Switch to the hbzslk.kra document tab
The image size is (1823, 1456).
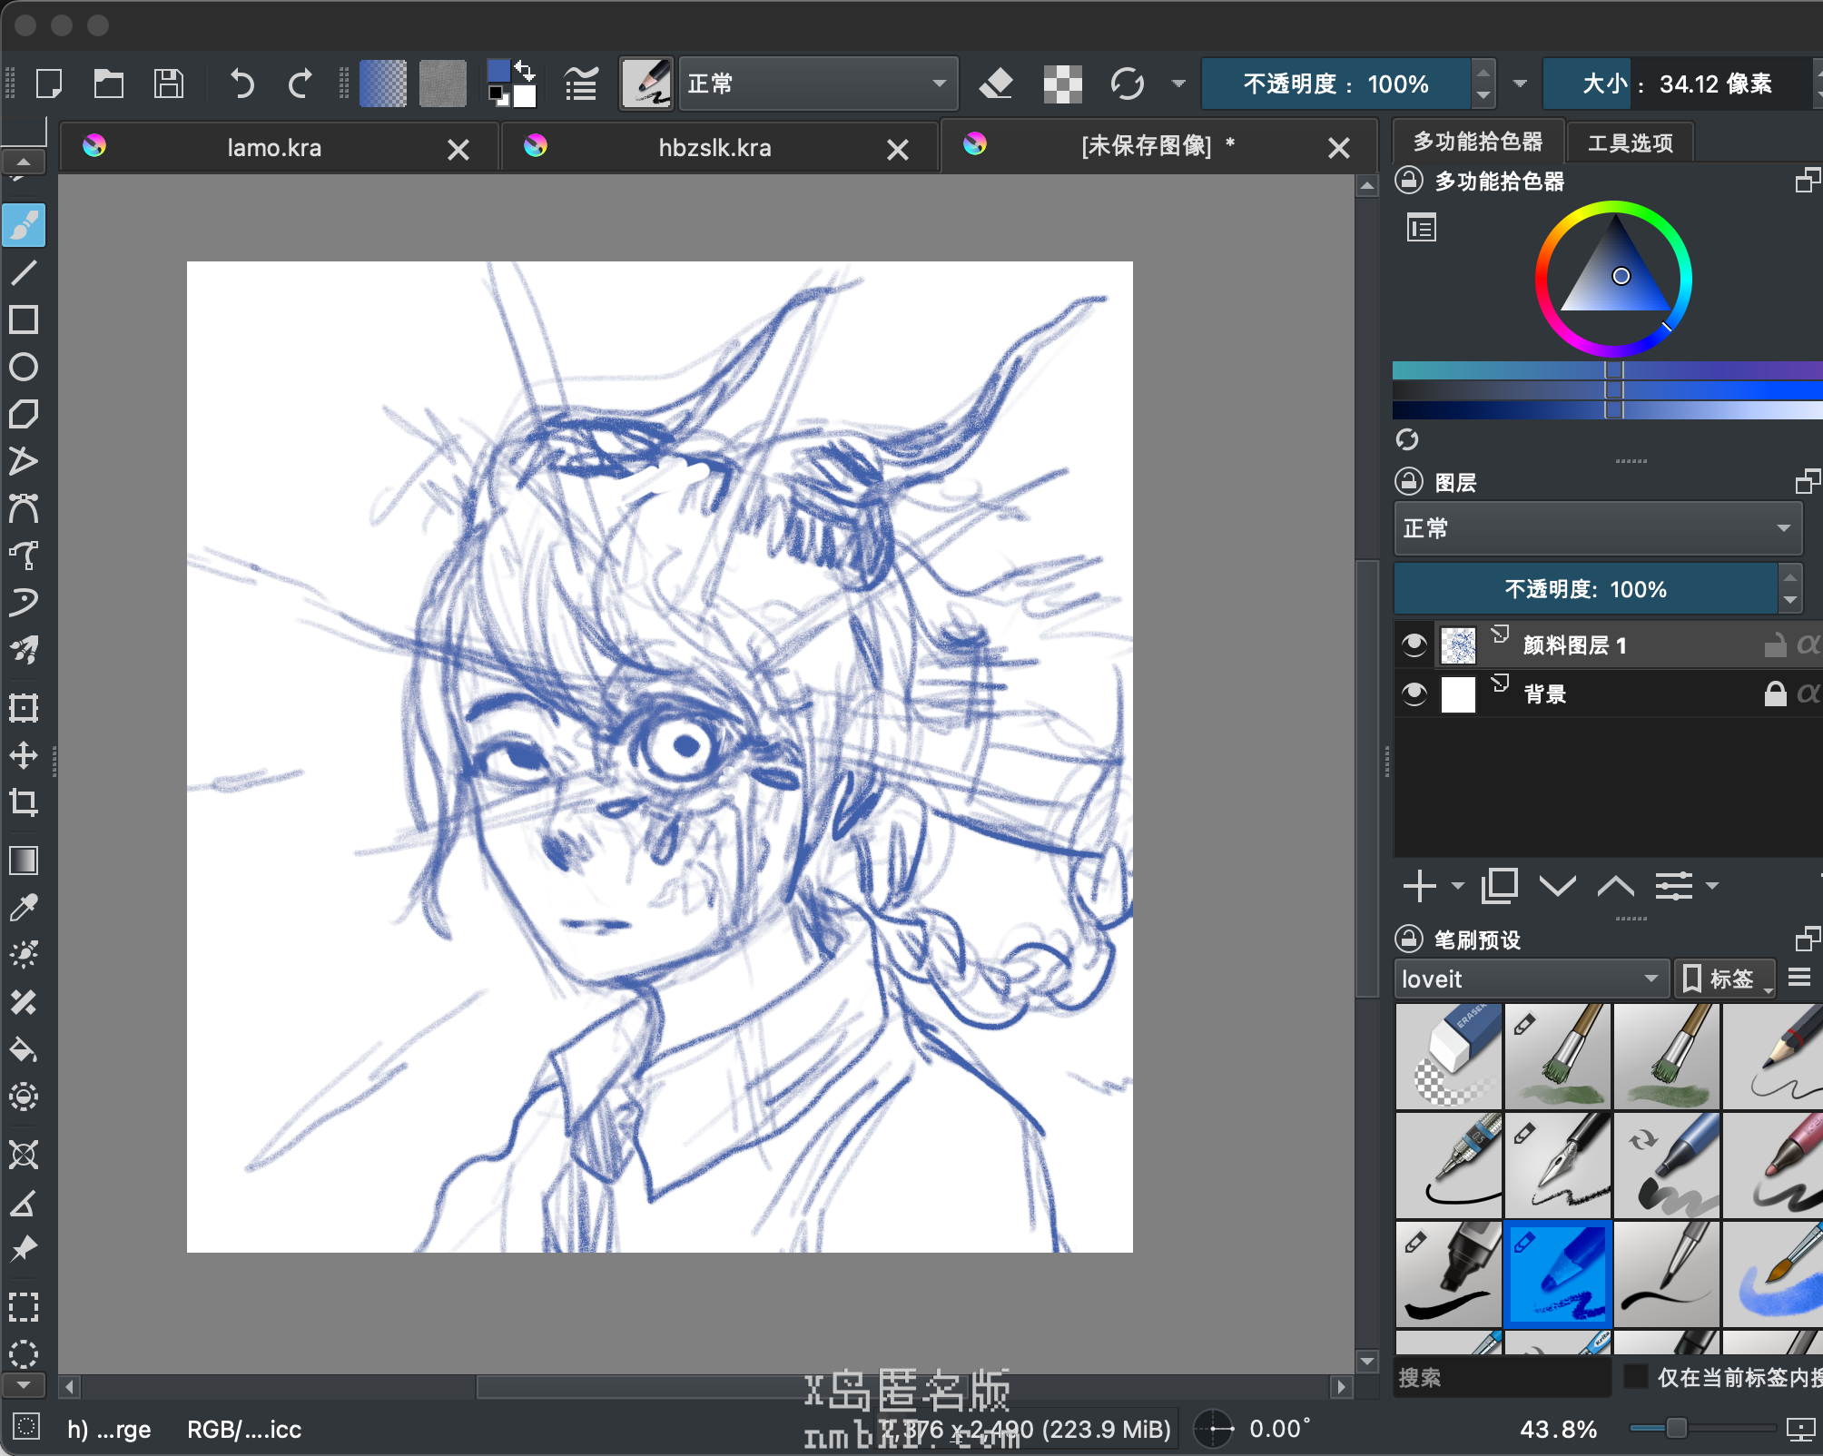click(x=714, y=148)
